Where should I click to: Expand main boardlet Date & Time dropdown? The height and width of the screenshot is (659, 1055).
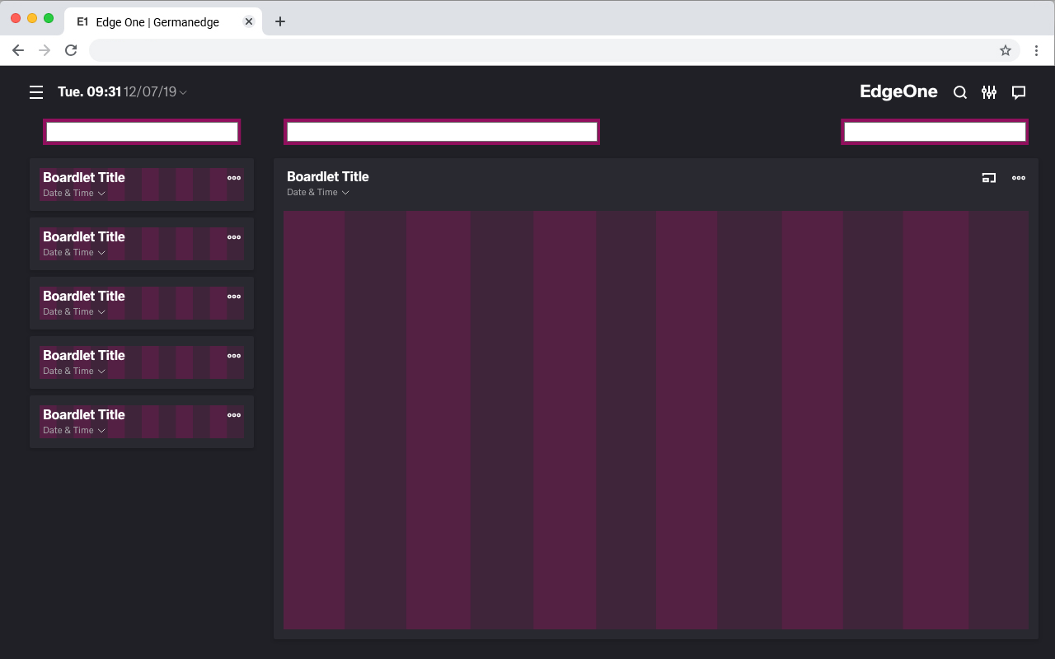point(345,193)
